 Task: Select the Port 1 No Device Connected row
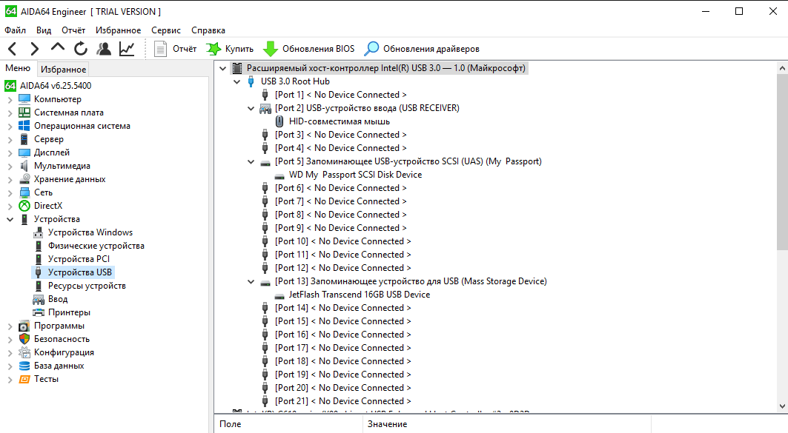click(341, 95)
